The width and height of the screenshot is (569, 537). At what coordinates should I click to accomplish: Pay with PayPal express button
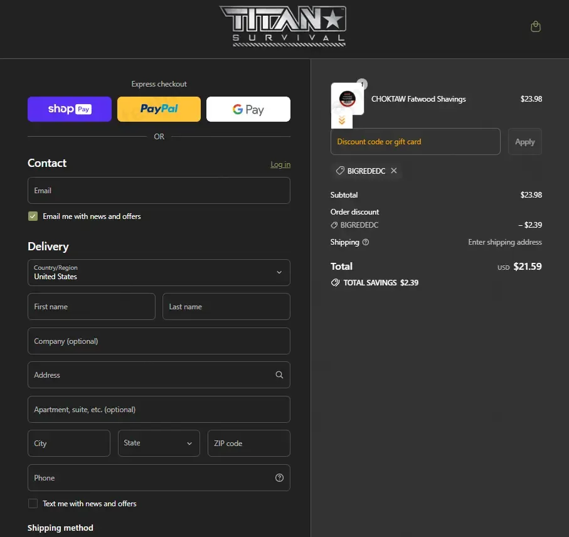159,109
